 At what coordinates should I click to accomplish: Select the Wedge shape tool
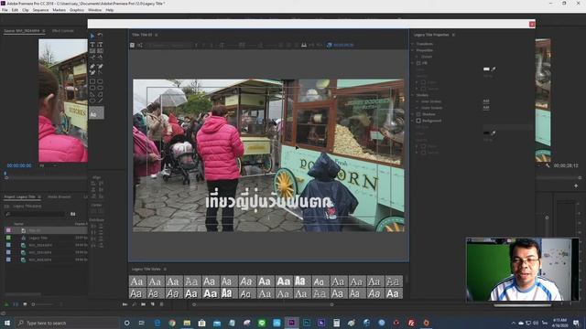[x=92, y=94]
